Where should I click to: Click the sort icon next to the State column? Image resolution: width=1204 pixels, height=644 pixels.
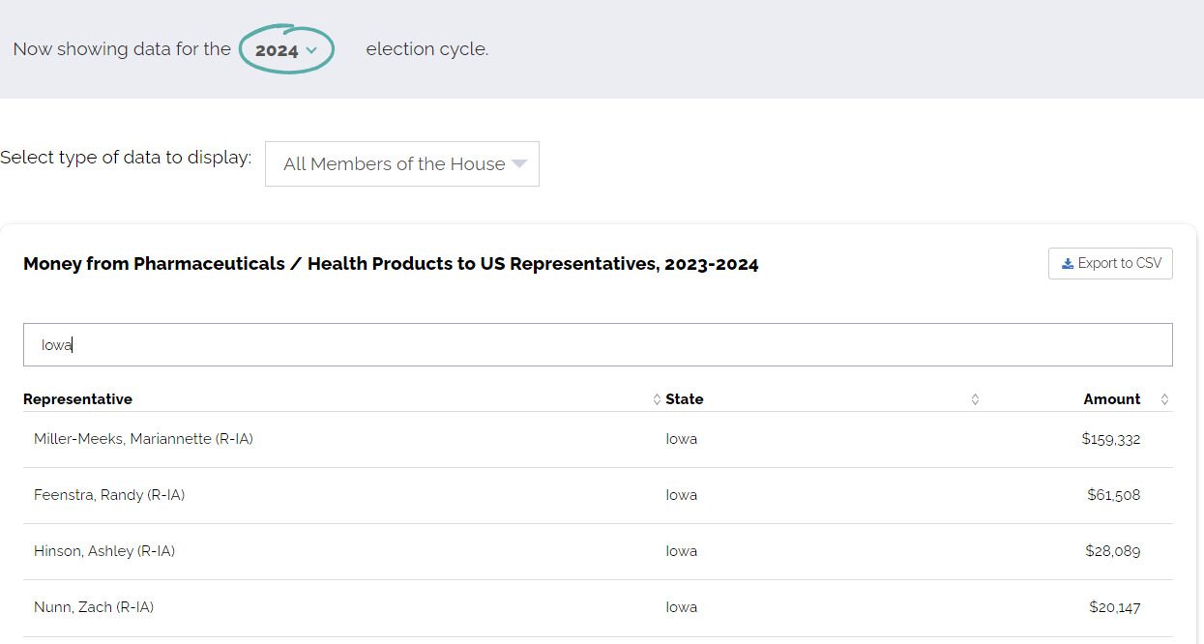point(976,398)
